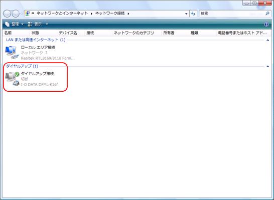Viewport: 274px width, 200px height.
Task: Click the Forward navigation arrow button
Action: coord(16,14)
